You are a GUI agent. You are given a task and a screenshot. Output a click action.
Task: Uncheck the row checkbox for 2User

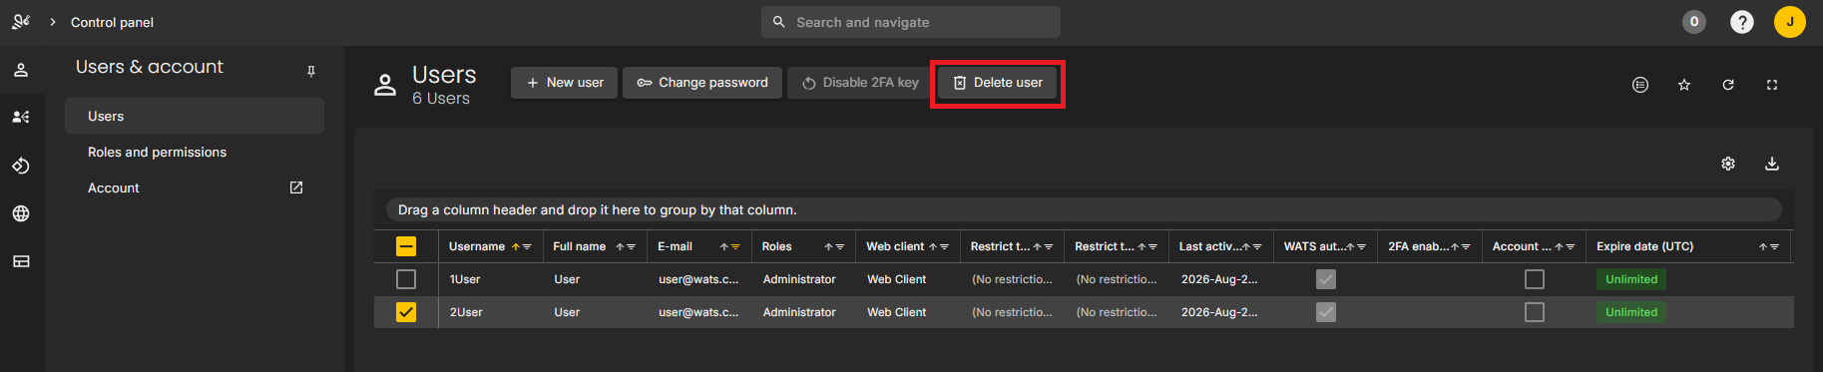pos(406,312)
